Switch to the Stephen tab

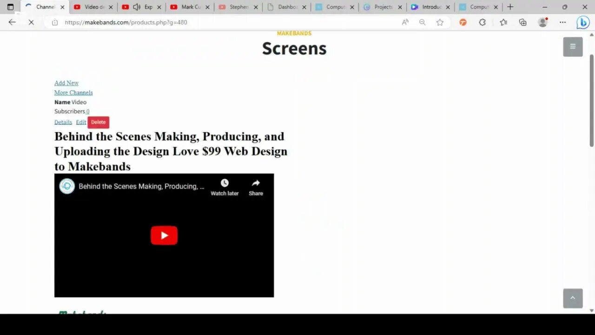(238, 7)
